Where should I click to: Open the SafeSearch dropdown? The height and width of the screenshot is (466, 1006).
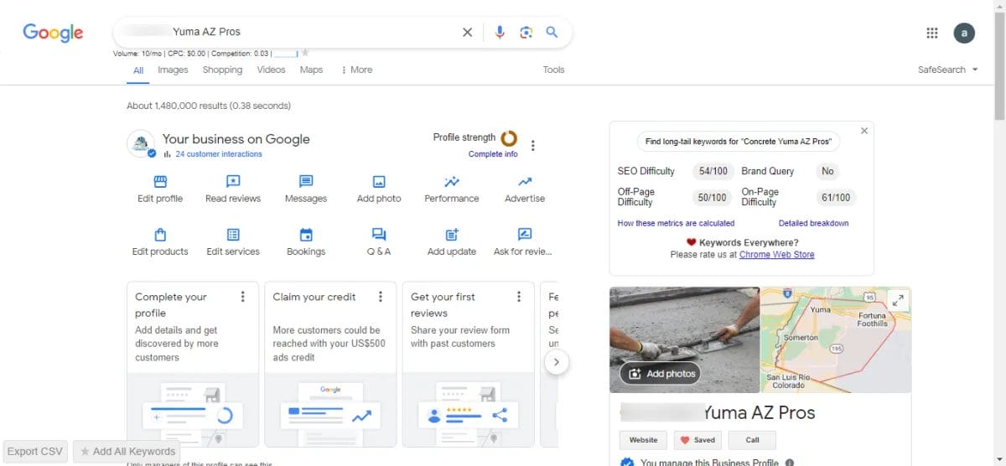click(x=948, y=70)
